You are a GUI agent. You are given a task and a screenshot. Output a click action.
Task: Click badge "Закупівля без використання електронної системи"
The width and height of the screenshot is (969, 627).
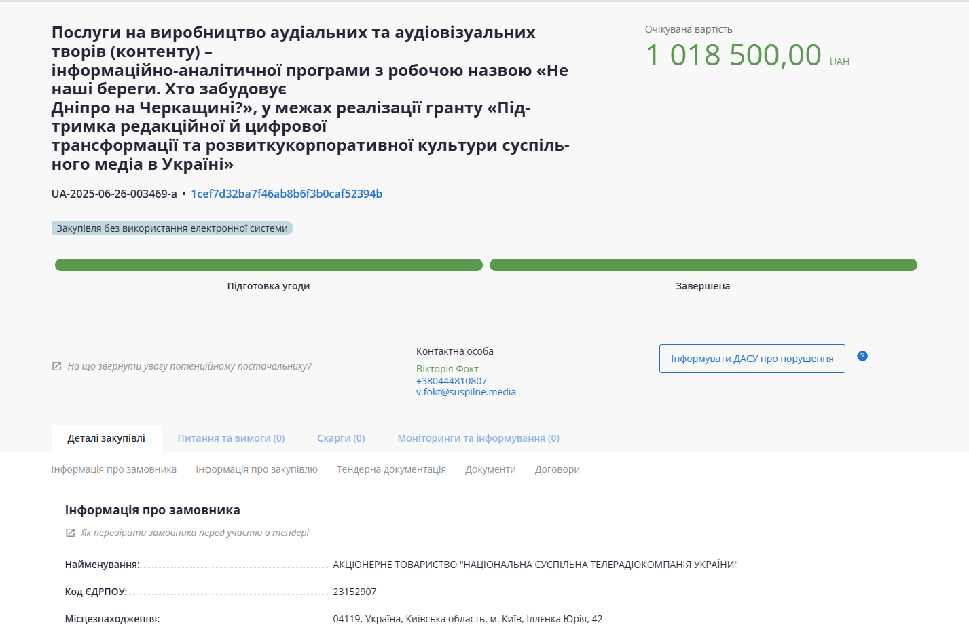click(172, 228)
